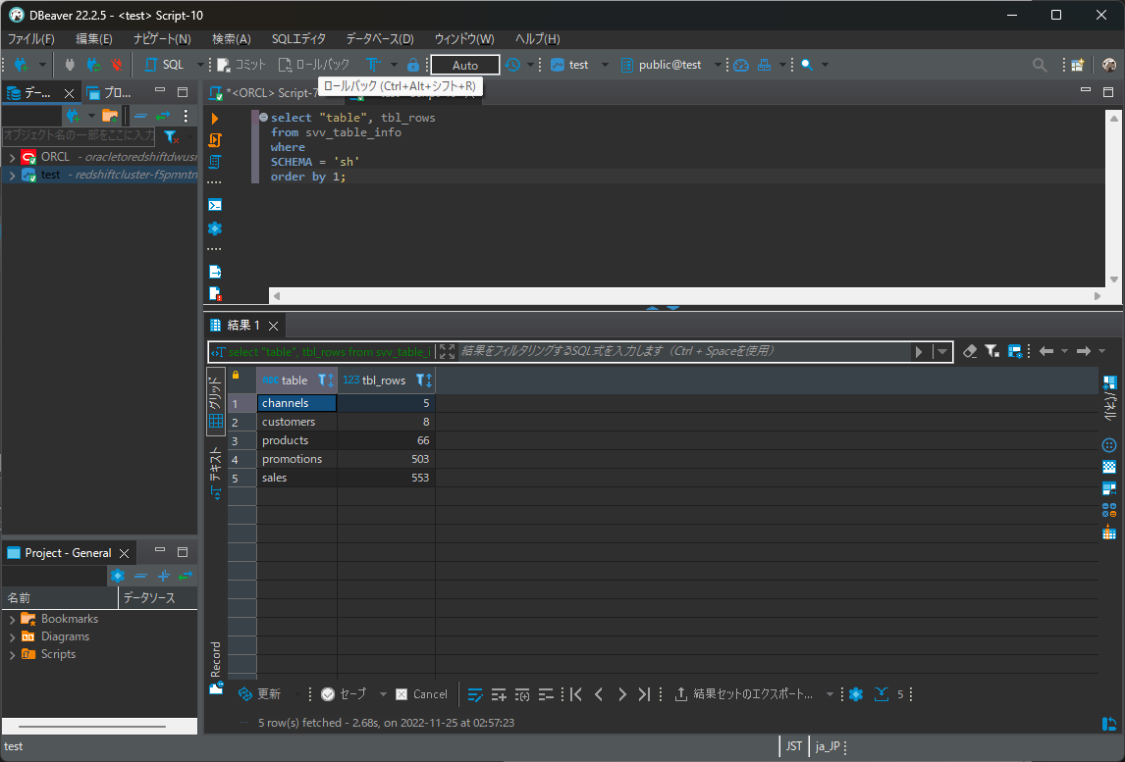The height and width of the screenshot is (762, 1125).
Task: Apply the filter with the play arrow
Action: pyautogui.click(x=919, y=351)
